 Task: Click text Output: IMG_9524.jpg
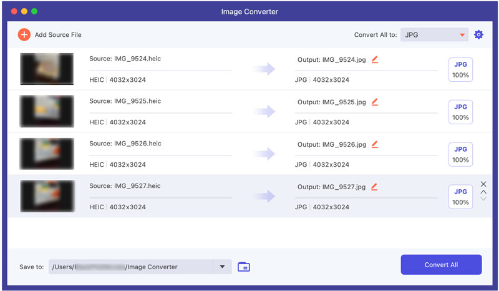click(x=332, y=59)
